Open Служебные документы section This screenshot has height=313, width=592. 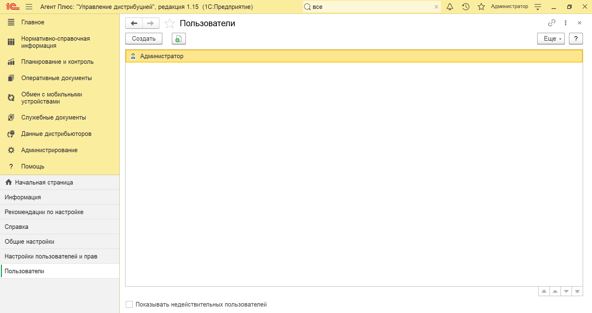pyautogui.click(x=60, y=117)
